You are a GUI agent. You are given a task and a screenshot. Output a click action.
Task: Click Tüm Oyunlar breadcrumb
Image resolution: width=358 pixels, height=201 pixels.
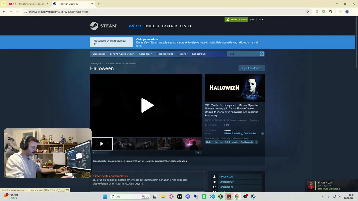[x=97, y=64]
